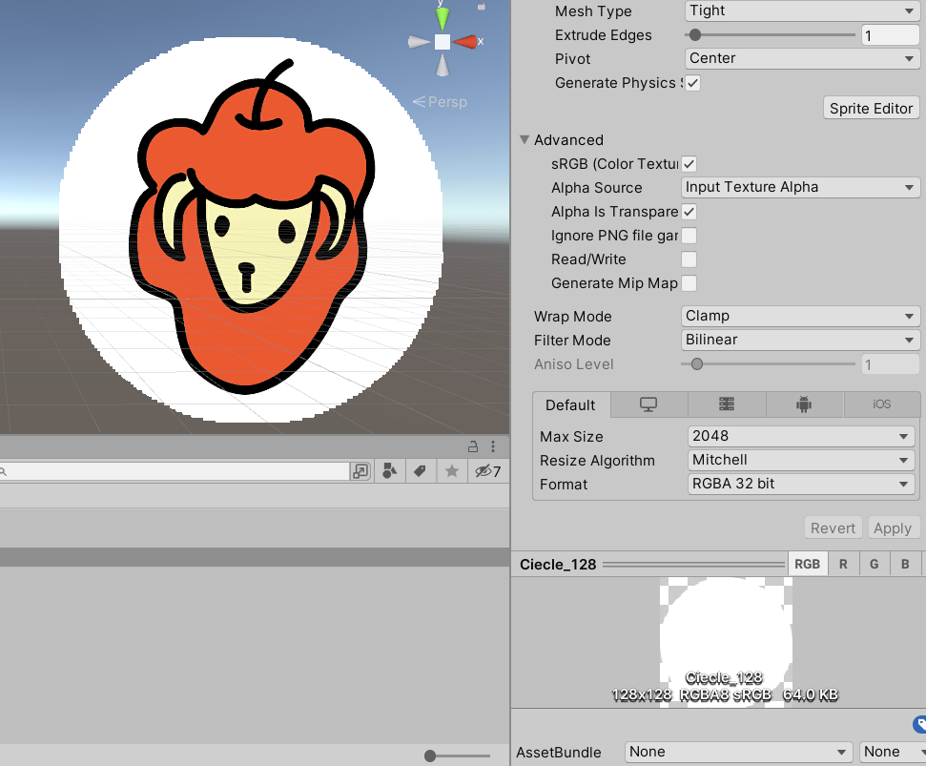Screen dimensions: 926x766
Task: Open search in scene picker icon
Action: coord(360,471)
